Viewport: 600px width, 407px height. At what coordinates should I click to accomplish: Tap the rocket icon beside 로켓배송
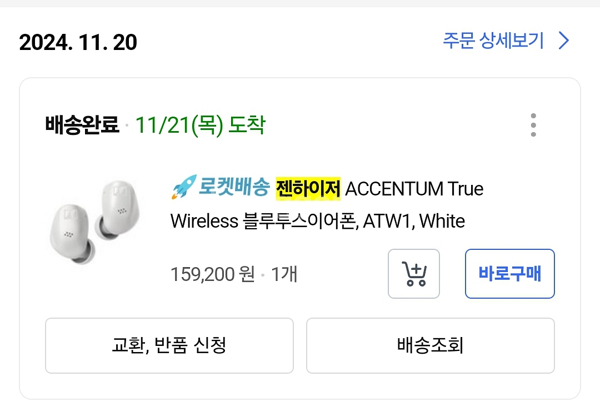[x=183, y=188]
